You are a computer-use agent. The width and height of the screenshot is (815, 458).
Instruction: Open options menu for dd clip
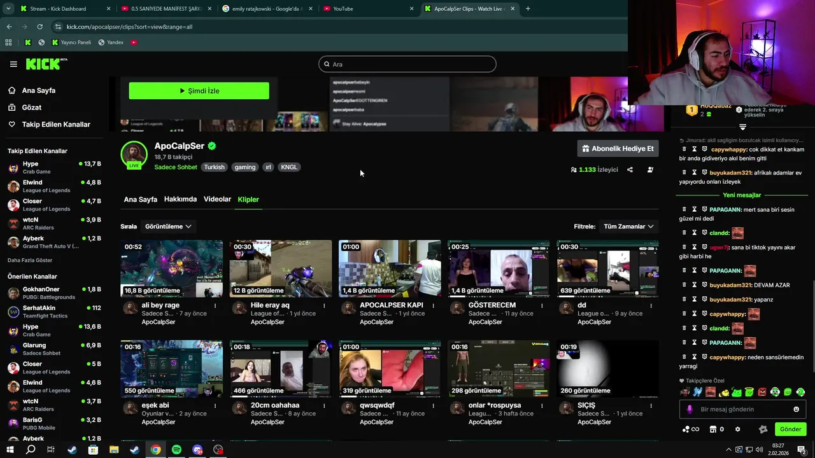point(651,306)
